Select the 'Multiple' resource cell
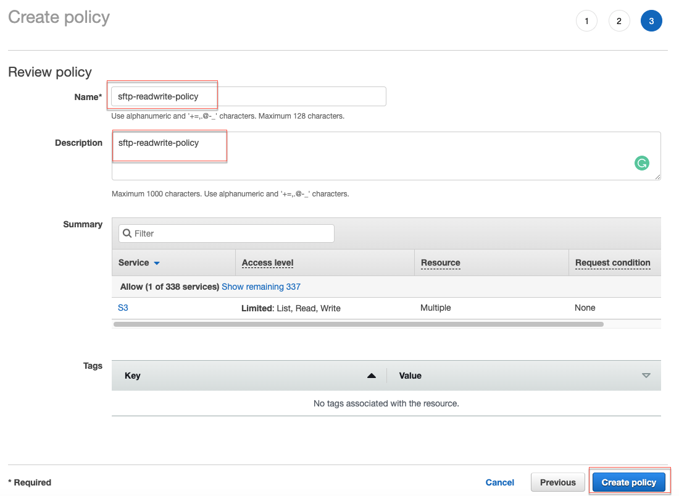Image resolution: width=679 pixels, height=496 pixels. tap(435, 308)
